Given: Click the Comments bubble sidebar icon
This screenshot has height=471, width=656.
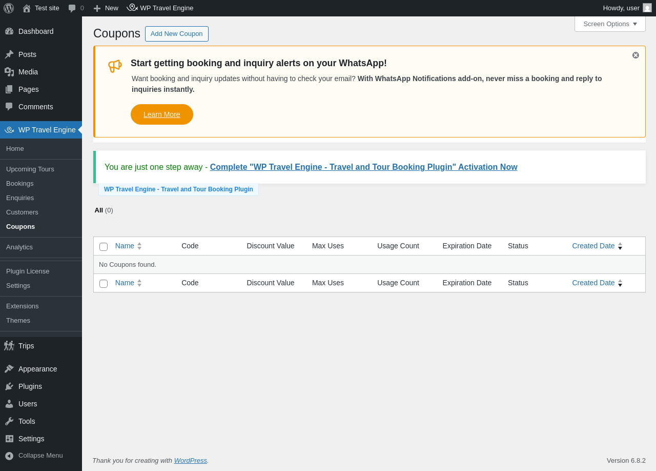Looking at the screenshot, I should 9,107.
